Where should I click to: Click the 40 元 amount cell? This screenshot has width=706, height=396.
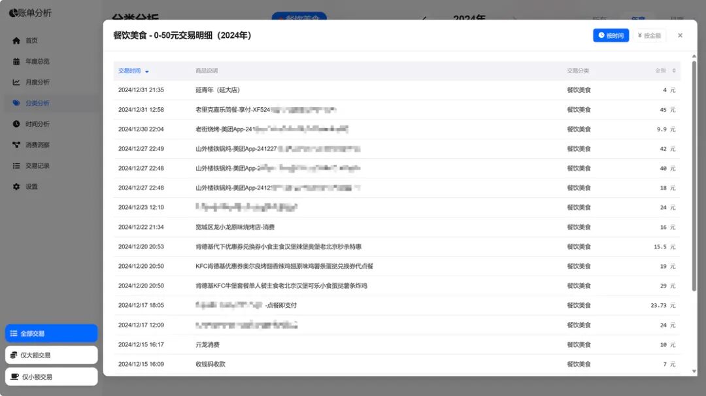coord(667,169)
